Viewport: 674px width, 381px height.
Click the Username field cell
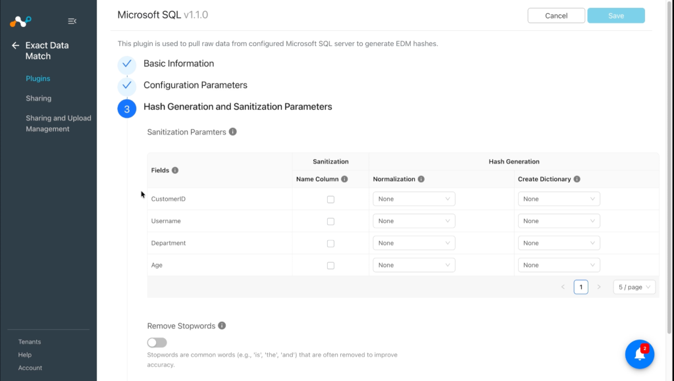click(x=220, y=221)
